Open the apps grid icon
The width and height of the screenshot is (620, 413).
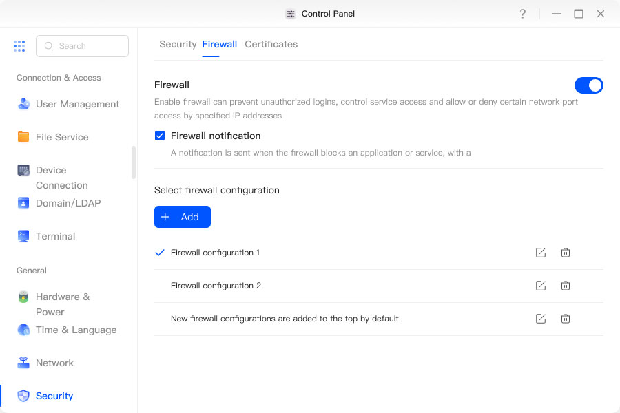pyautogui.click(x=19, y=46)
